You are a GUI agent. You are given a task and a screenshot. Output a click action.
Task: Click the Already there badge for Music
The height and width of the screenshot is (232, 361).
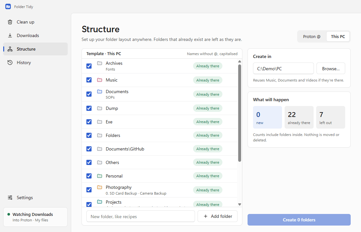(208, 80)
